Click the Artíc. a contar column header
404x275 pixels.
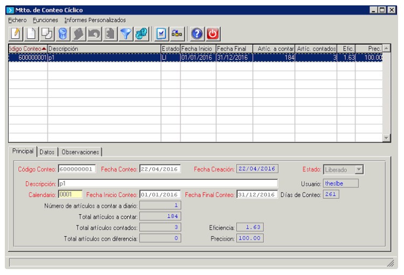coord(274,48)
